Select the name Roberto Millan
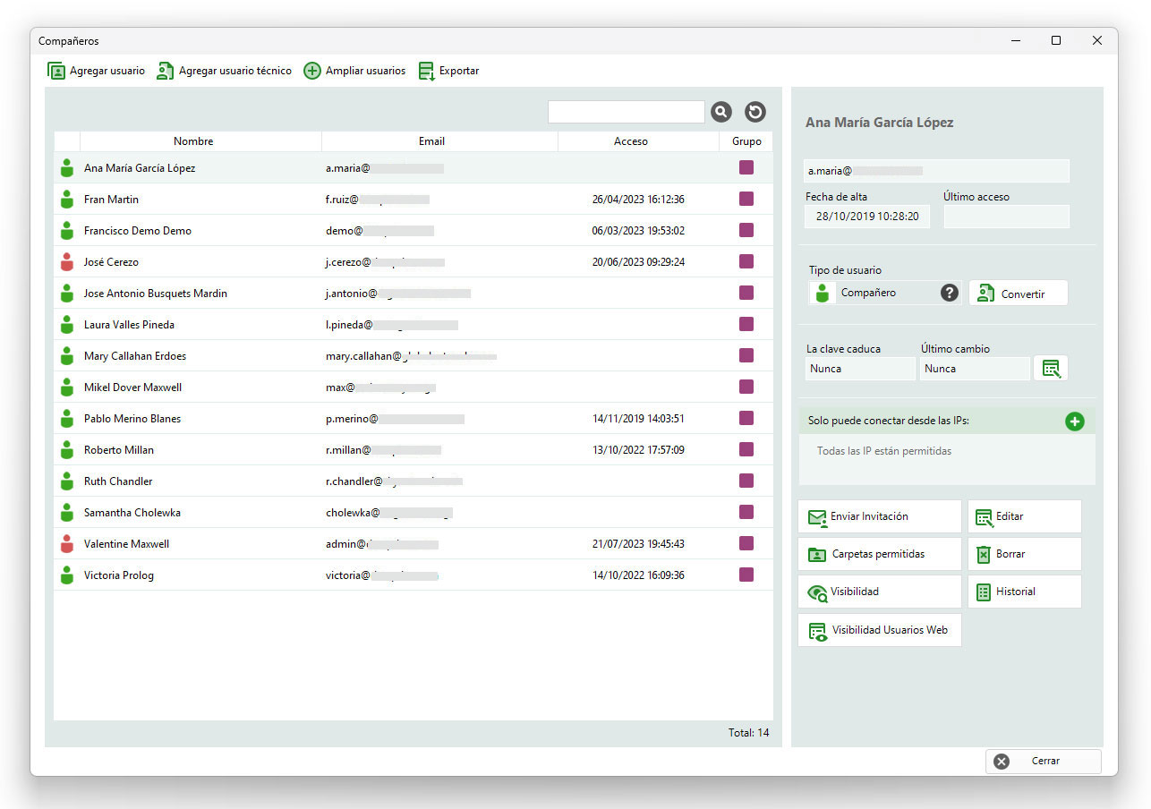 (x=119, y=450)
